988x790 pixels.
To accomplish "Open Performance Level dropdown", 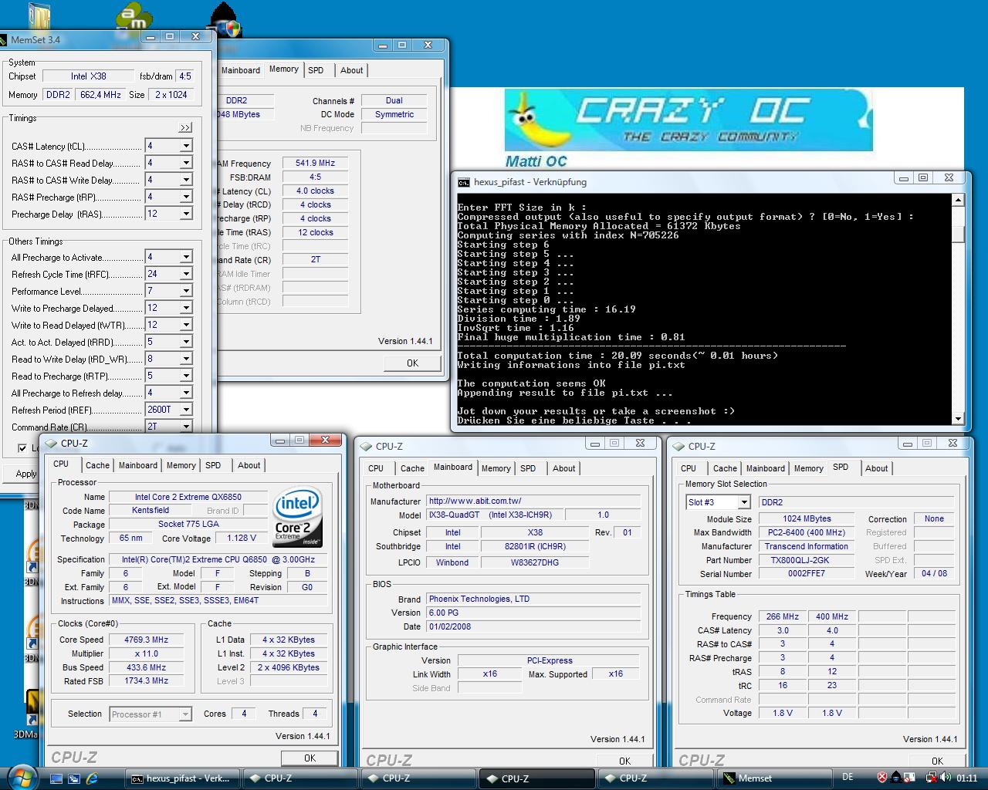I will 186,291.
